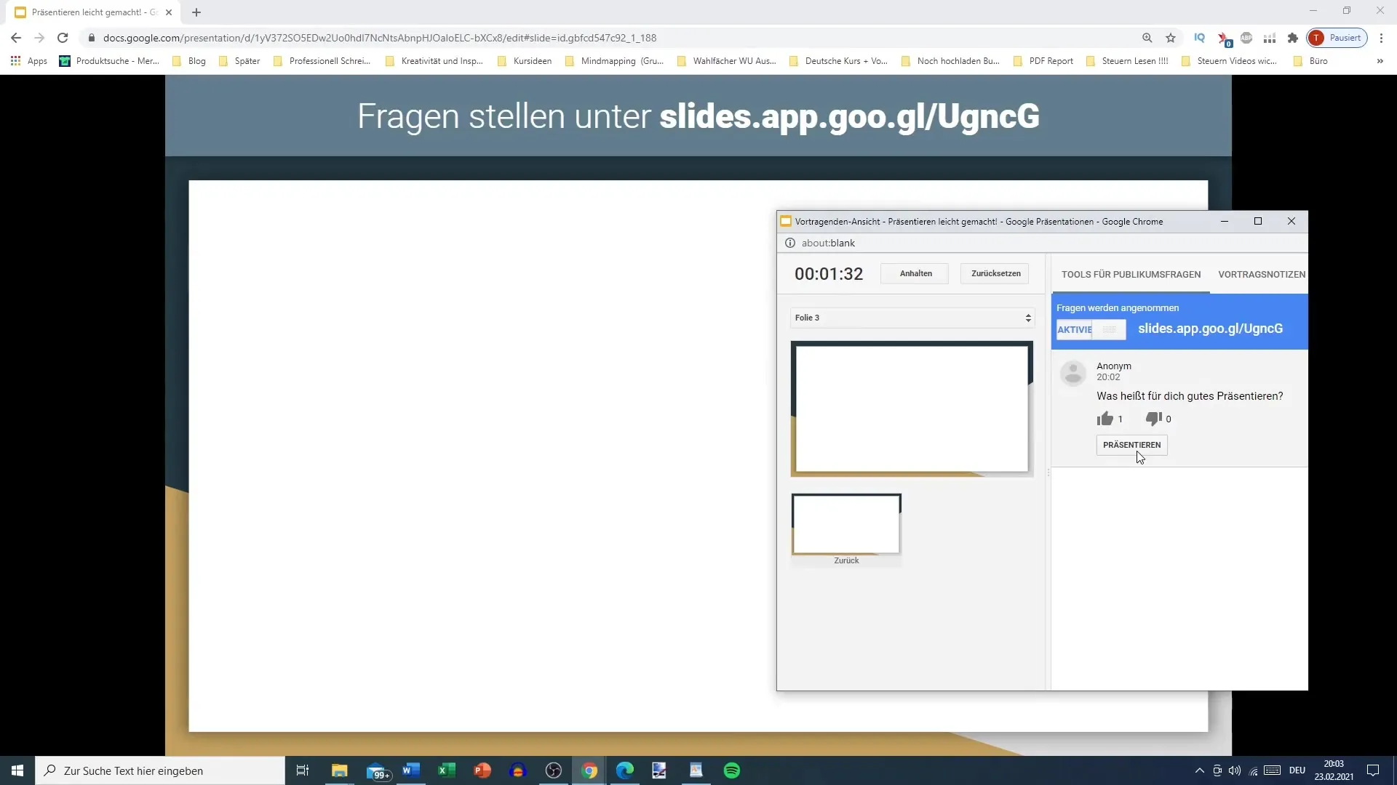Open the Später bookmark folder
Image resolution: width=1397 pixels, height=785 pixels.
click(x=239, y=61)
